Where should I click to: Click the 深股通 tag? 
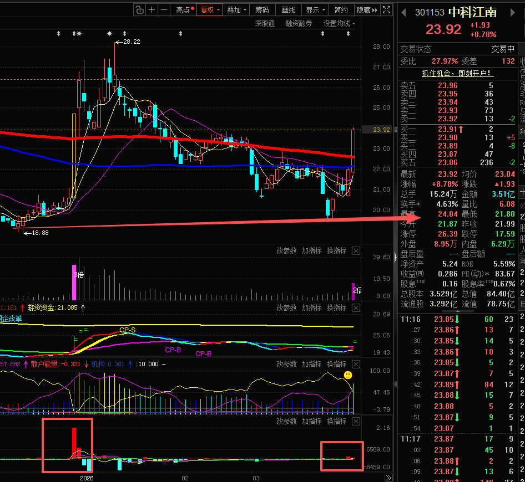coord(265,23)
